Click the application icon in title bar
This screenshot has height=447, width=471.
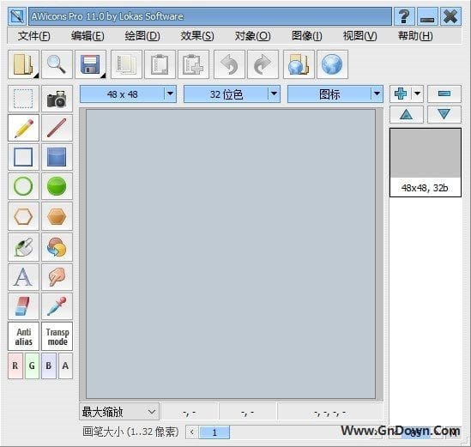tap(17, 16)
